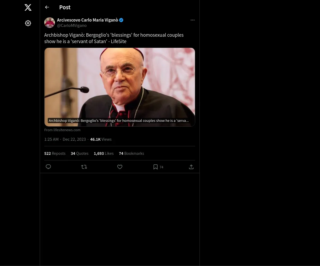This screenshot has width=320, height=266.
Task: Click the @CarloMVigano handle
Action: point(72,26)
